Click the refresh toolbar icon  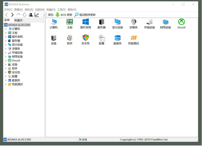25,15
